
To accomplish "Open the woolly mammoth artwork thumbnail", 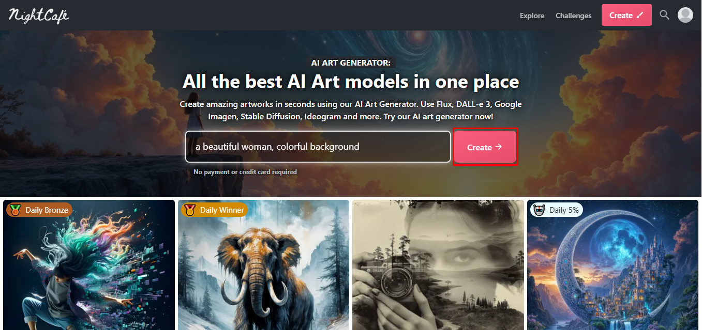I will 264,265.
